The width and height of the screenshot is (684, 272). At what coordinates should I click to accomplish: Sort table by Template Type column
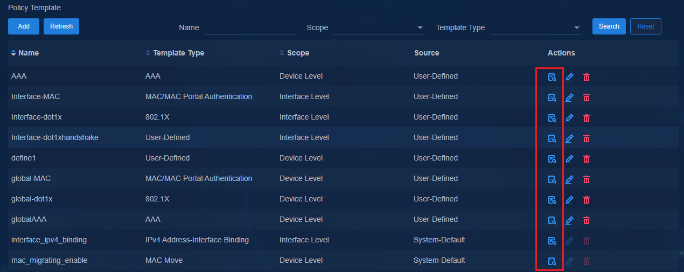coord(175,53)
